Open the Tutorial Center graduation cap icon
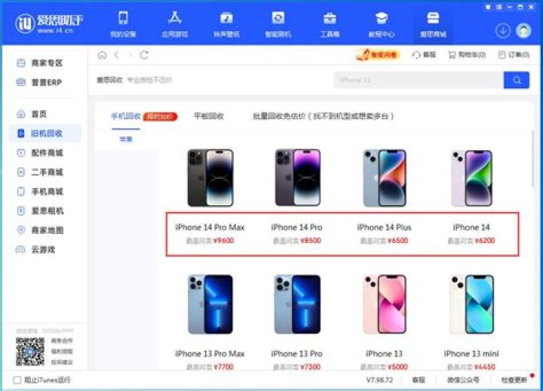Viewport: 543px width, 391px height. [382, 18]
